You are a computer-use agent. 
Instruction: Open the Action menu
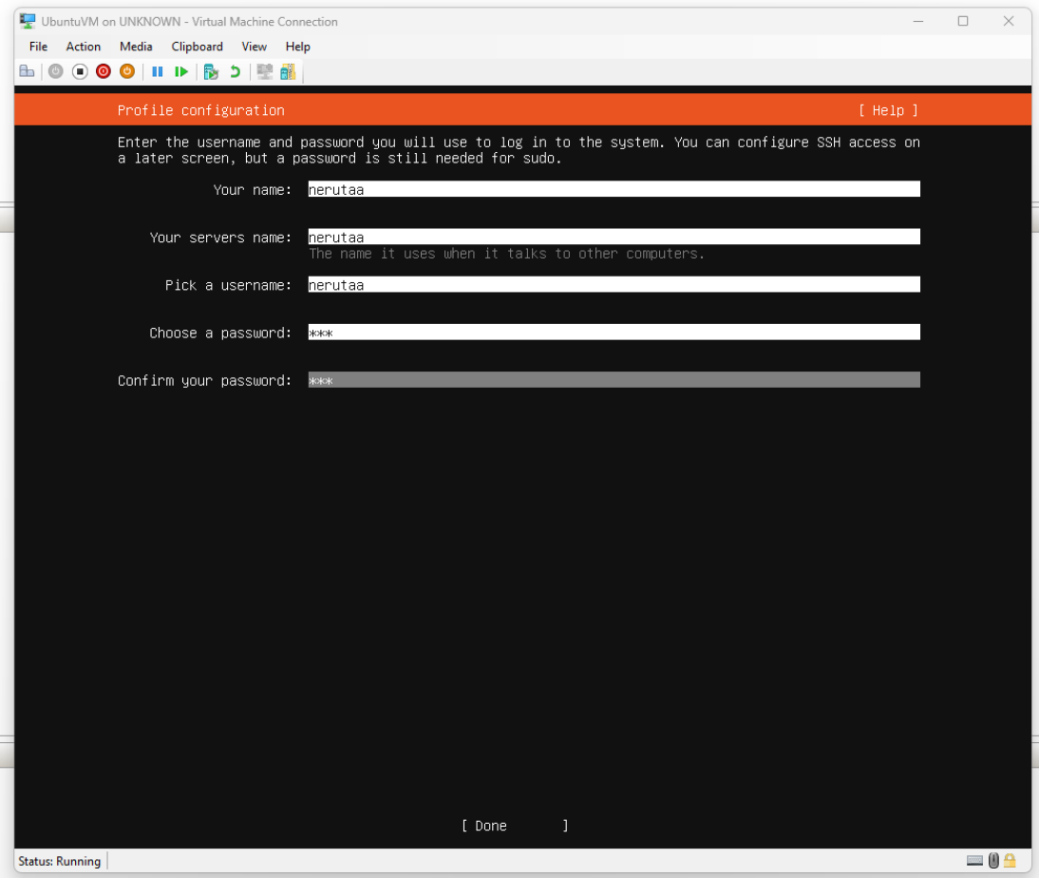point(83,47)
